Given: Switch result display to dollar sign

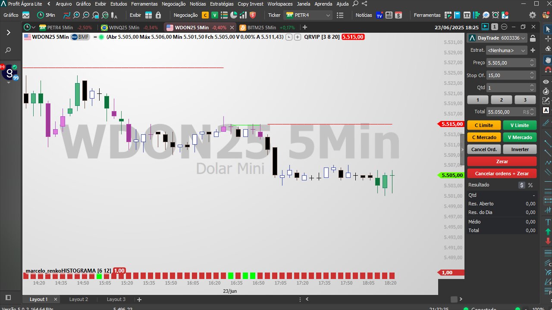Looking at the screenshot, I should click(x=522, y=185).
